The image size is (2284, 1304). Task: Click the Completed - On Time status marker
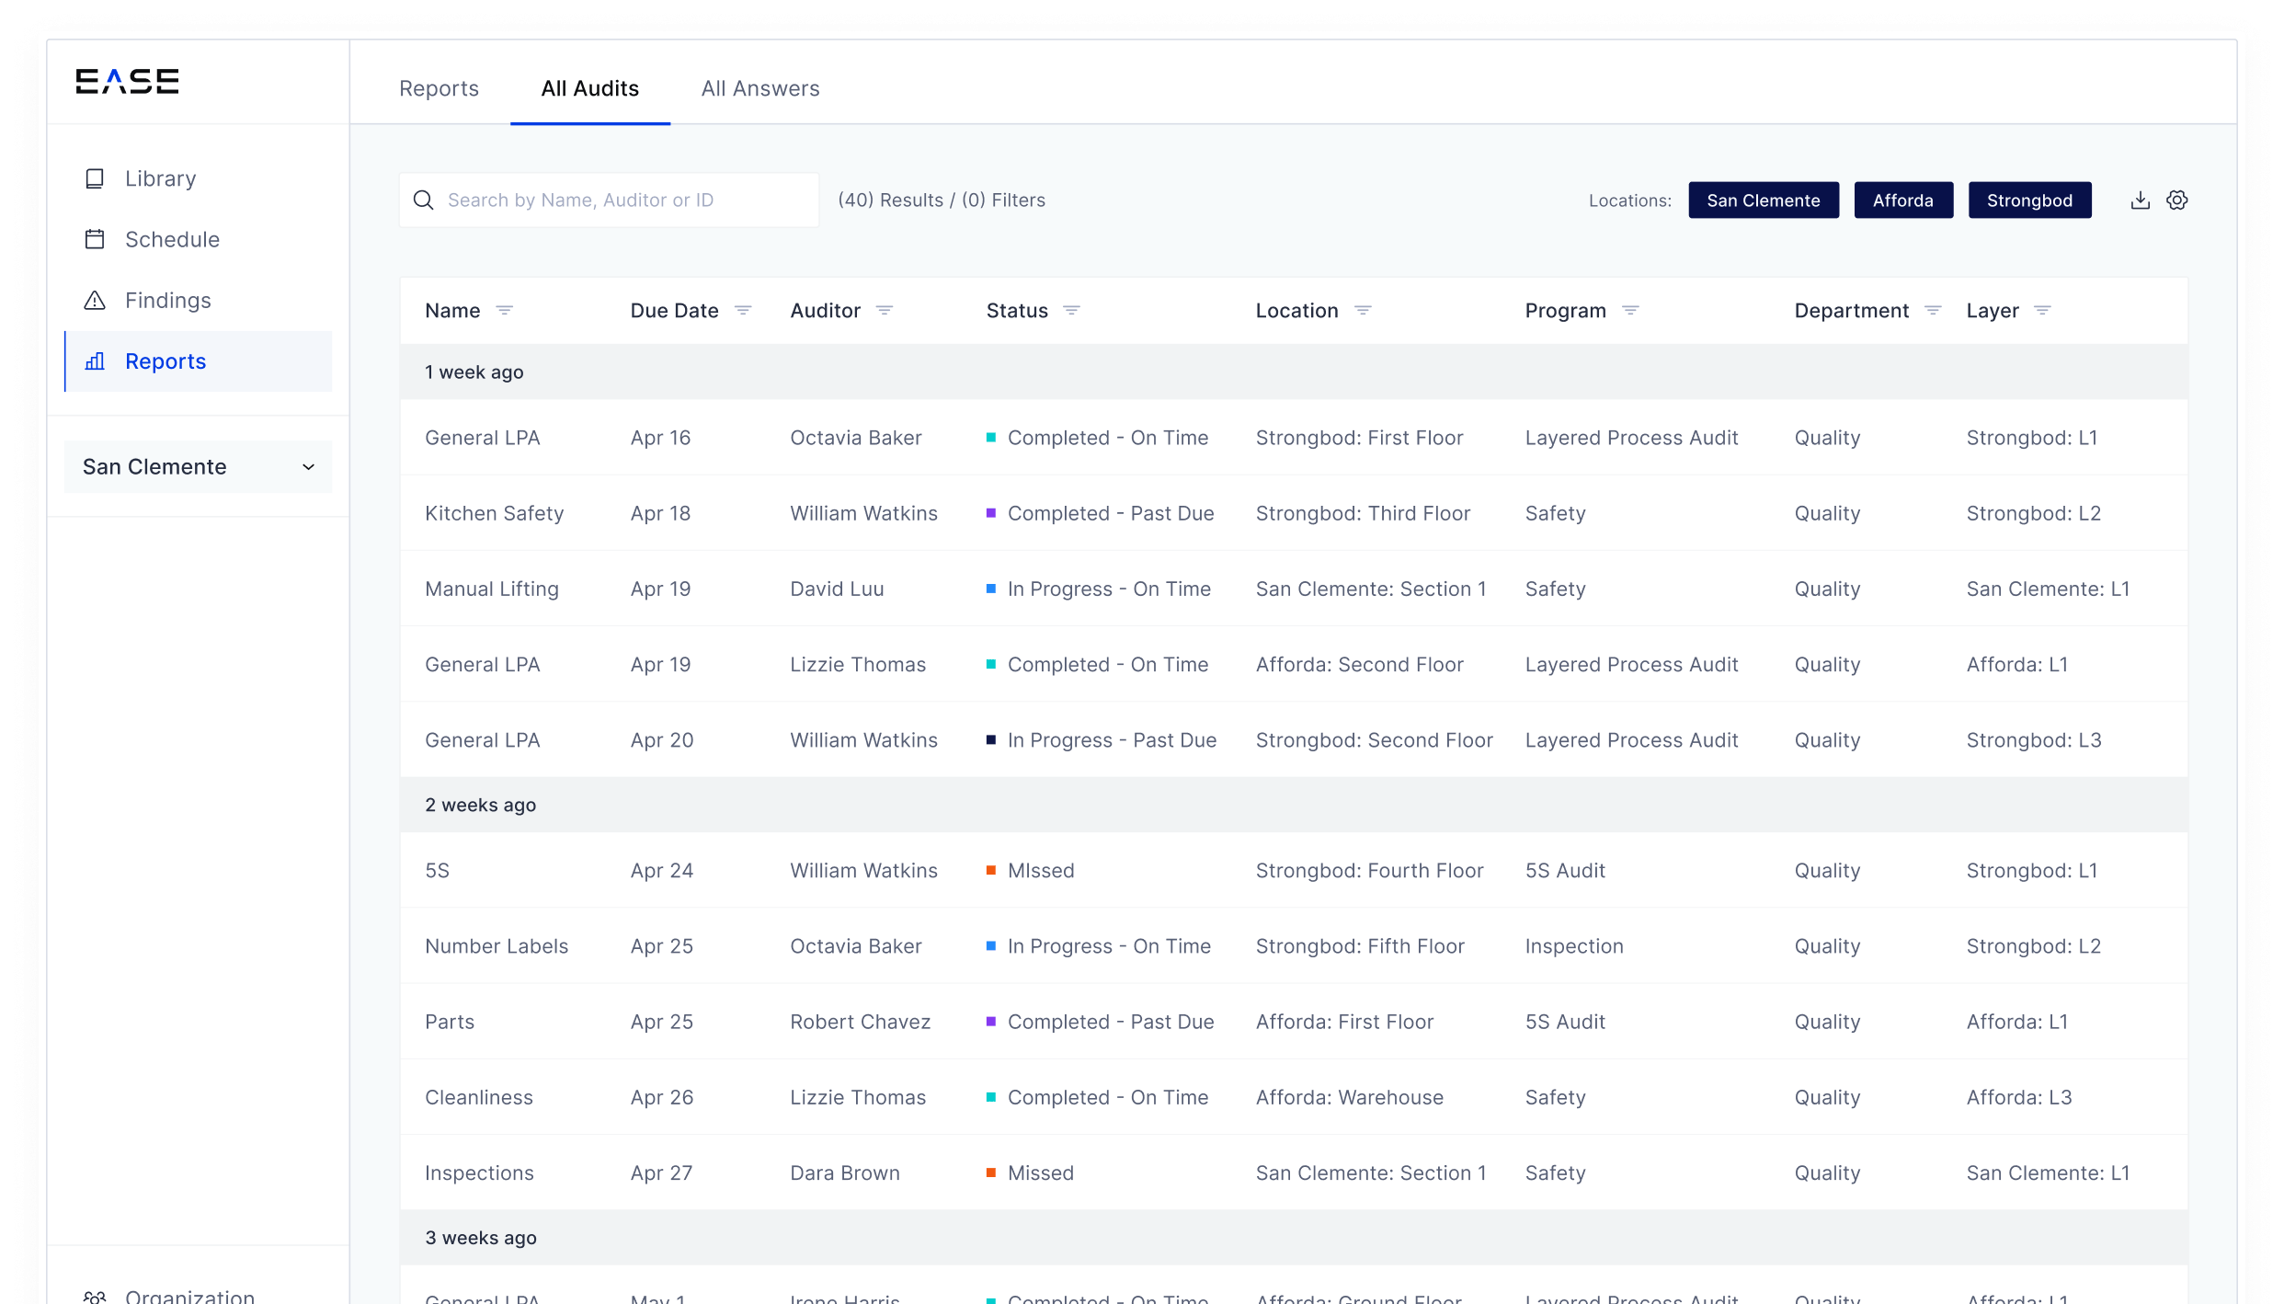[991, 438]
